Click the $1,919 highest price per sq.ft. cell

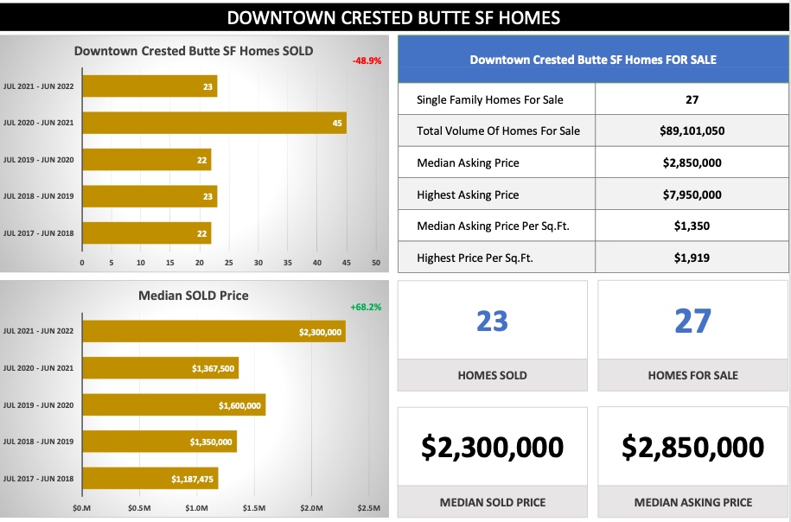click(x=691, y=258)
